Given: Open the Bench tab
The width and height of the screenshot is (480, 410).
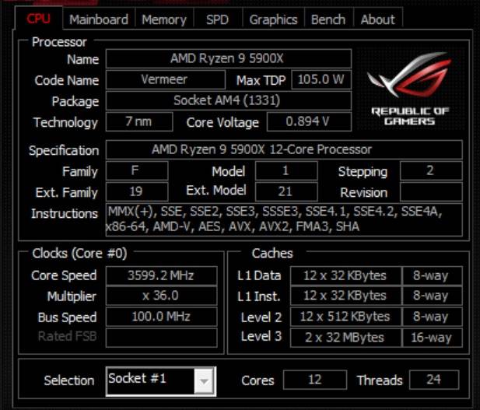Looking at the screenshot, I should 328,19.
